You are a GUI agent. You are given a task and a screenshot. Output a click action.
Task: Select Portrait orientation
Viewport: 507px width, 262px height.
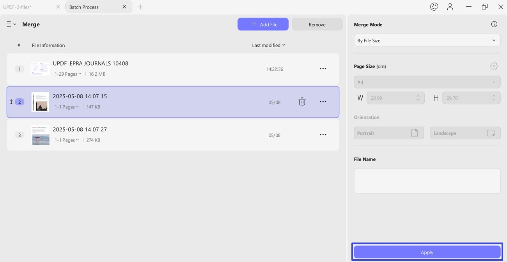[x=388, y=133]
